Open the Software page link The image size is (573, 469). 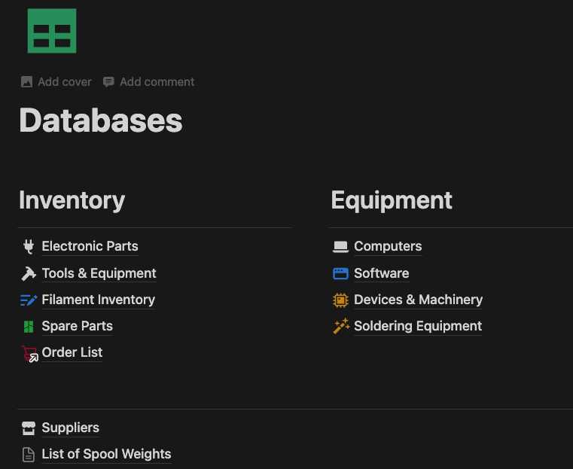(x=382, y=273)
